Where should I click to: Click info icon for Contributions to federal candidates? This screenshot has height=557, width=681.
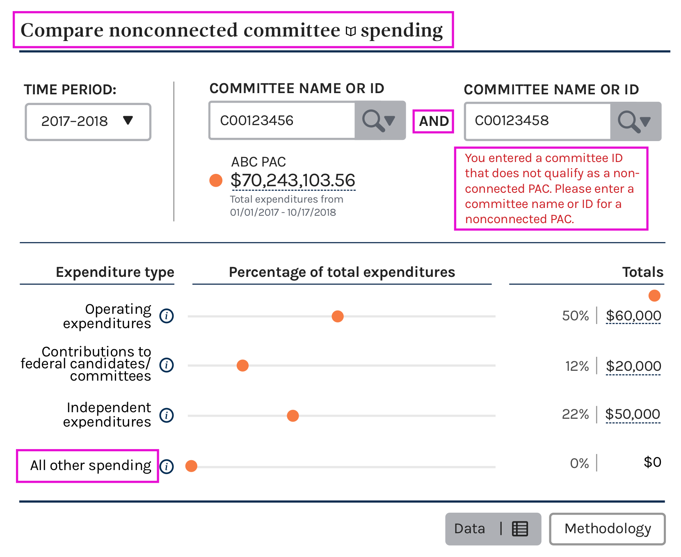click(x=167, y=365)
